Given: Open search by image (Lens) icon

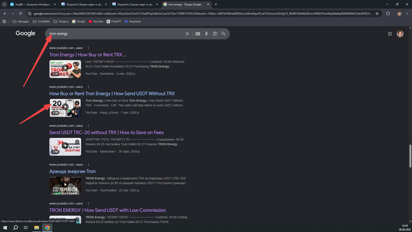Looking at the screenshot, I should tap(215, 34).
